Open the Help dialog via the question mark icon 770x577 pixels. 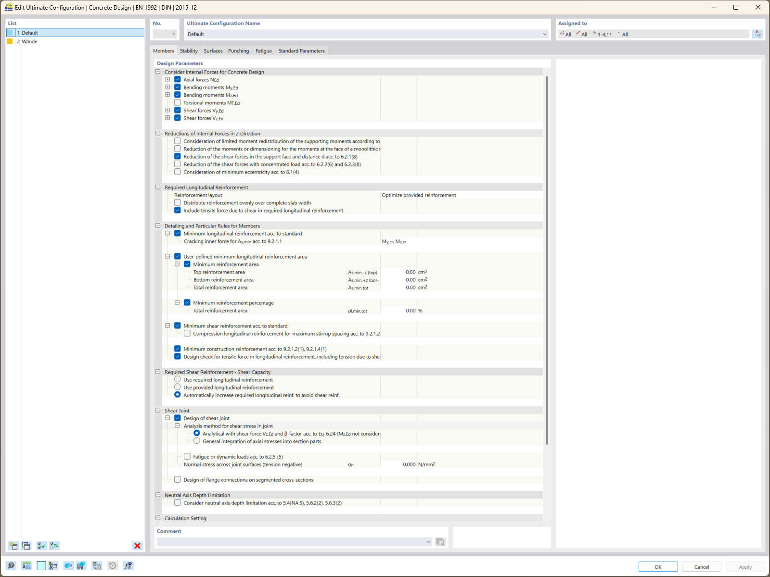click(11, 565)
